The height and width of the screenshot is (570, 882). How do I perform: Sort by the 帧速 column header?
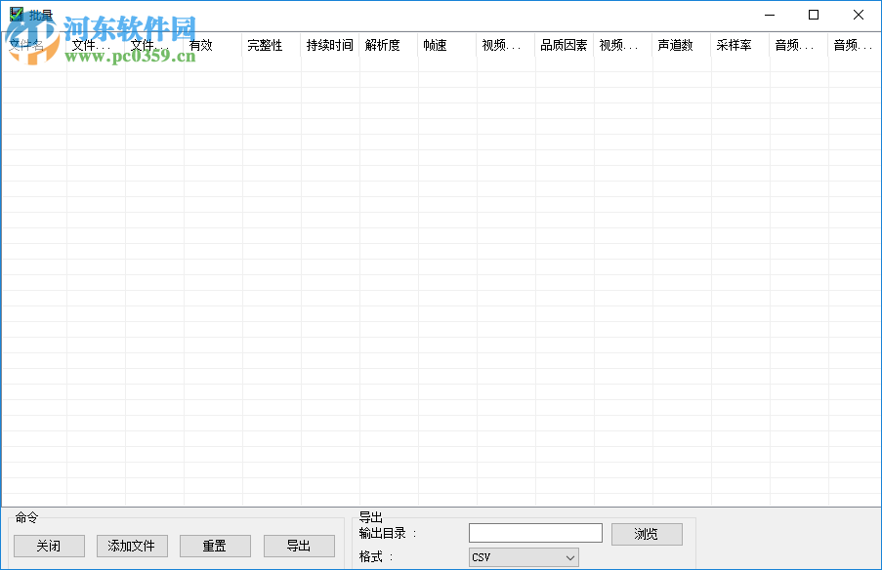click(435, 45)
